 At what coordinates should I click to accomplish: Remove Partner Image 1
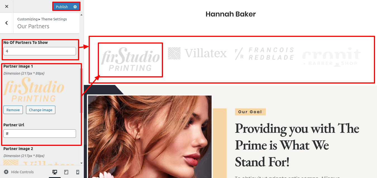pyautogui.click(x=13, y=110)
